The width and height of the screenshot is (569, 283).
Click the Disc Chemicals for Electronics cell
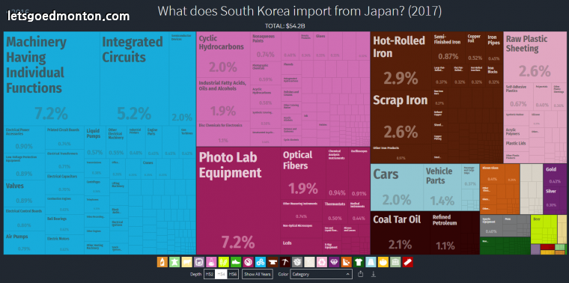(x=223, y=134)
